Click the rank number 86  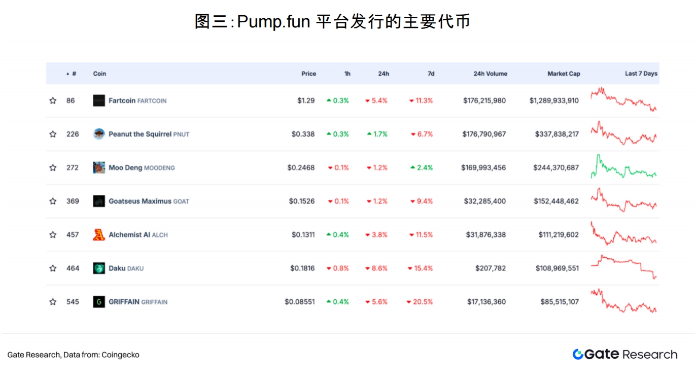coord(71,100)
